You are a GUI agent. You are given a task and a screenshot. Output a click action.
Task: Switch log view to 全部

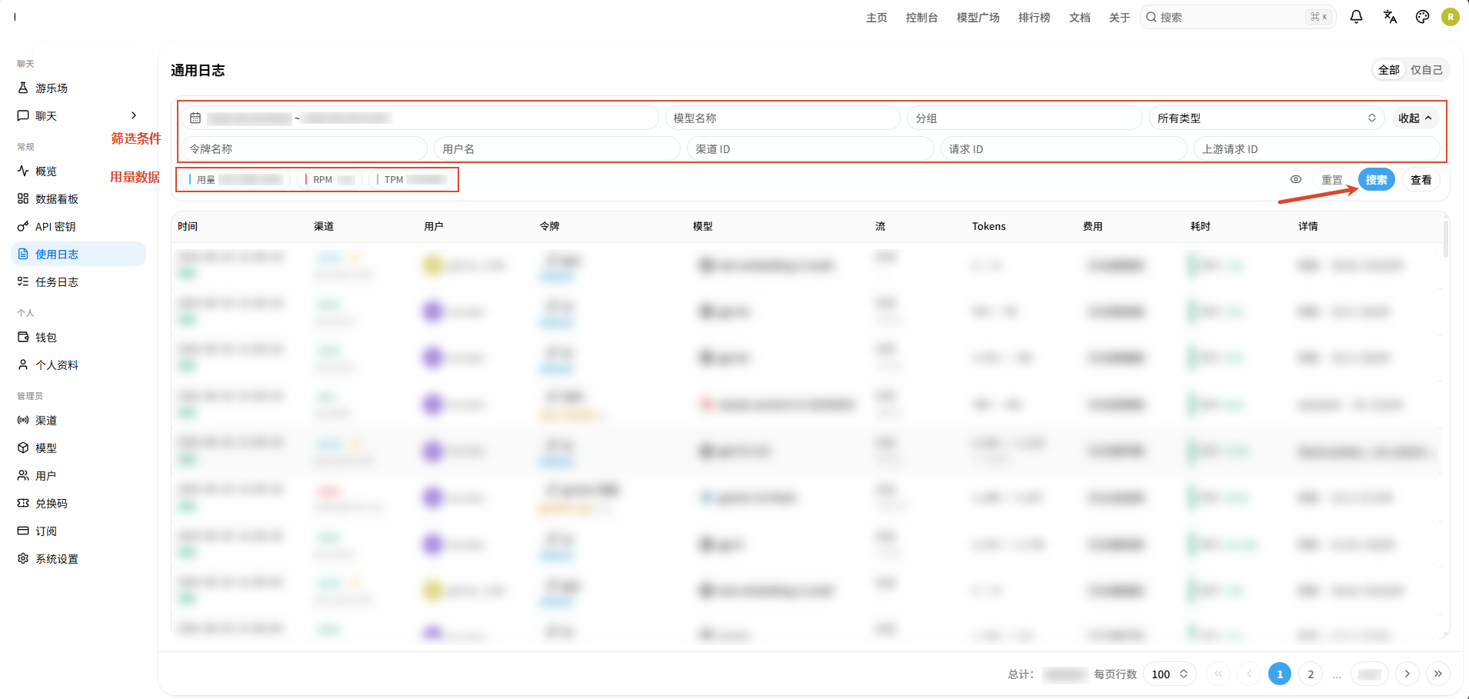(x=1389, y=70)
